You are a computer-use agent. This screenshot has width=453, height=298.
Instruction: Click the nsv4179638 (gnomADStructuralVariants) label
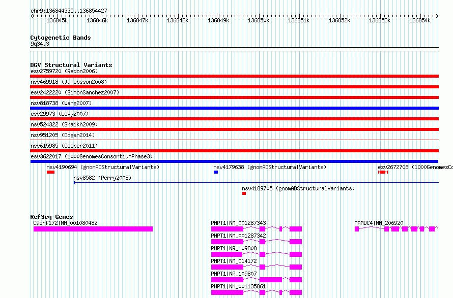pyautogui.click(x=270, y=167)
